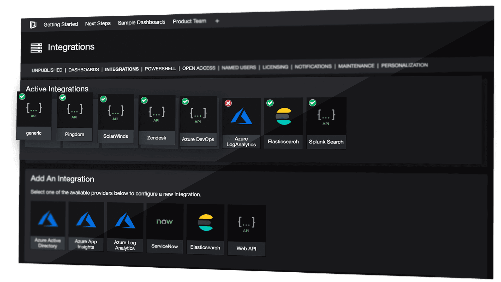
Task: Add an Azure Active Directory integration
Action: 48,225
